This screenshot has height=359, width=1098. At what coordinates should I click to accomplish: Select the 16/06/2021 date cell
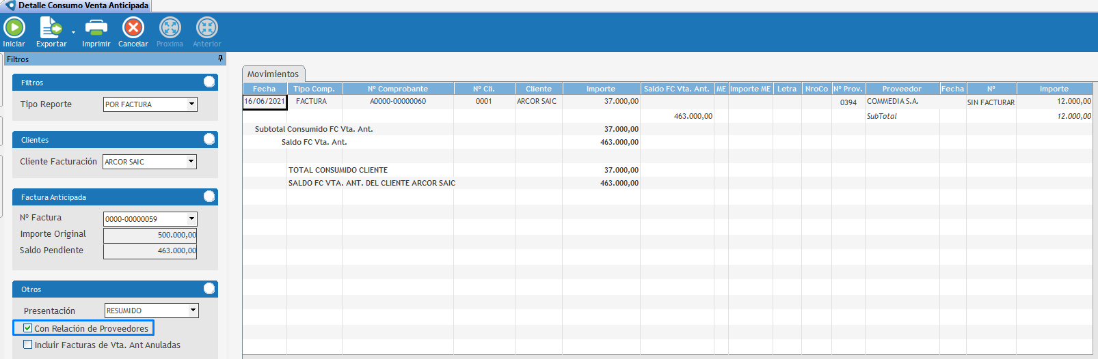point(265,102)
